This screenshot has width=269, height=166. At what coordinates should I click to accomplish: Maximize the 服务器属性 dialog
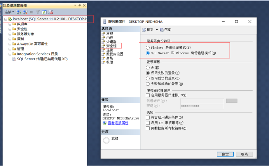point(236,22)
